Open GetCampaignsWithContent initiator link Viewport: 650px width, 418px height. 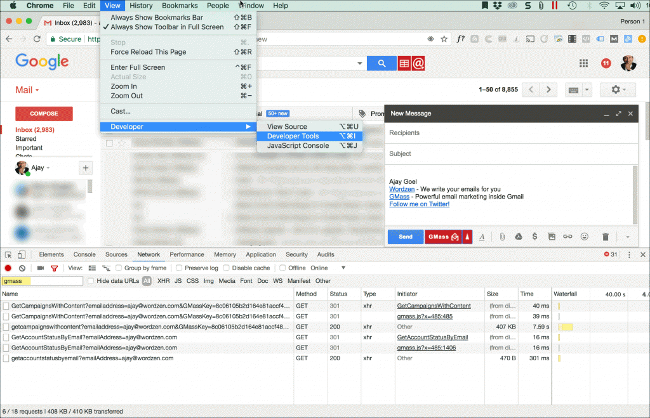coord(434,306)
